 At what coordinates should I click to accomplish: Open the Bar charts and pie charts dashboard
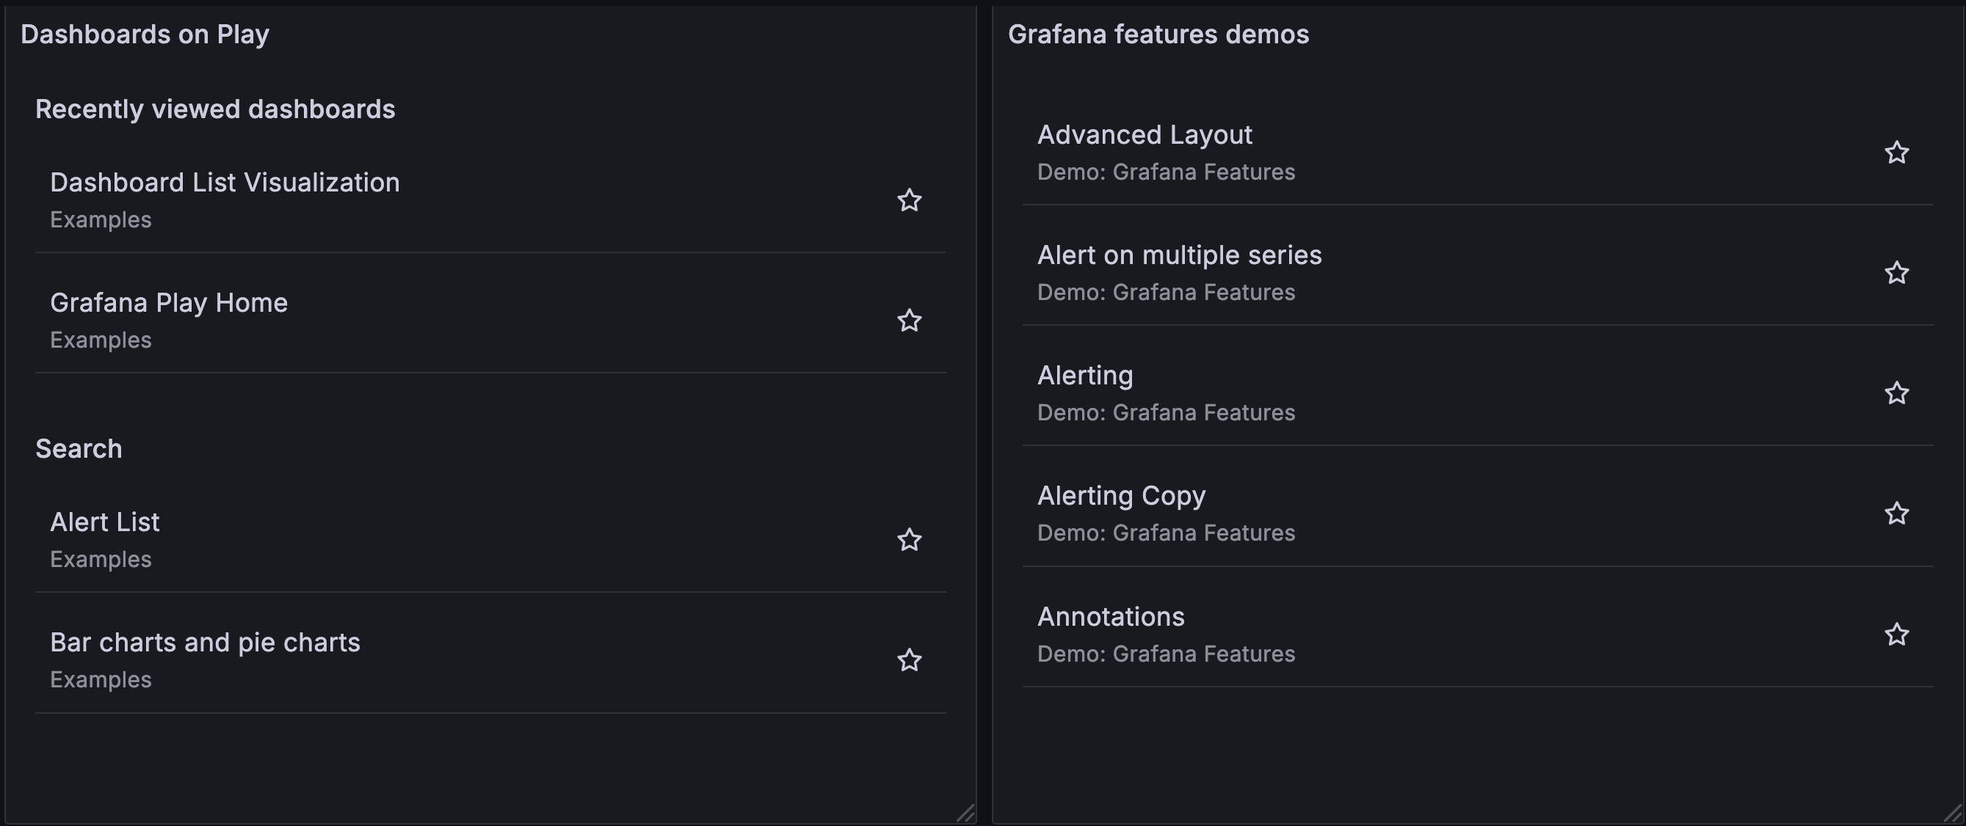[x=205, y=641]
